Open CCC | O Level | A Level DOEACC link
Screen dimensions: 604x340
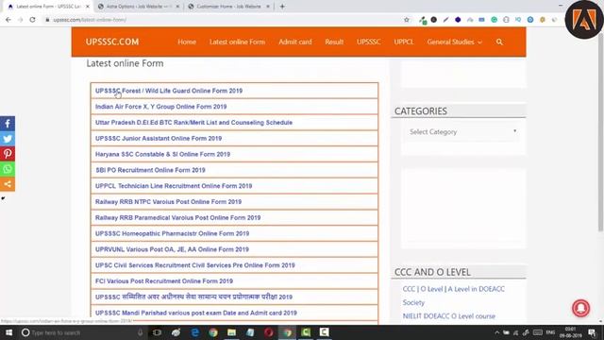[453, 296]
